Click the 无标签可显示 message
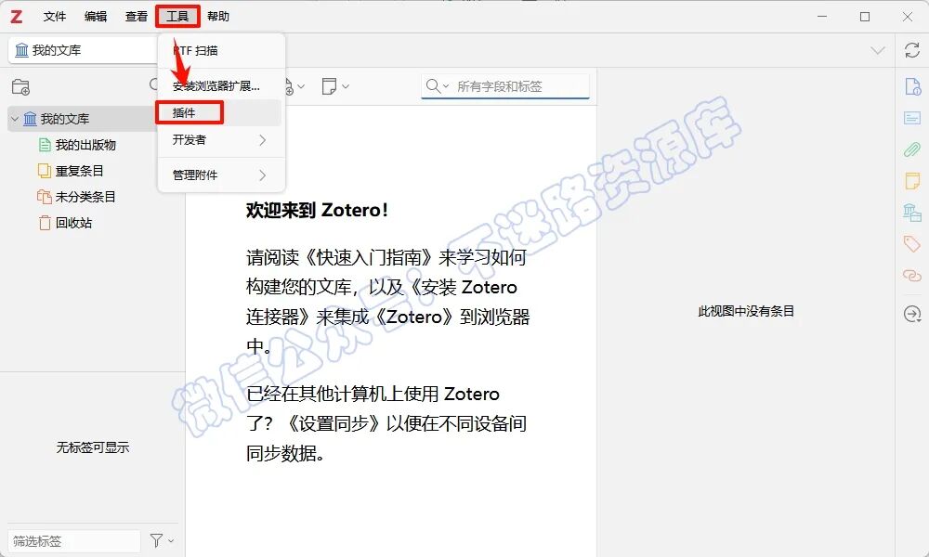This screenshot has height=557, width=929. (92, 447)
